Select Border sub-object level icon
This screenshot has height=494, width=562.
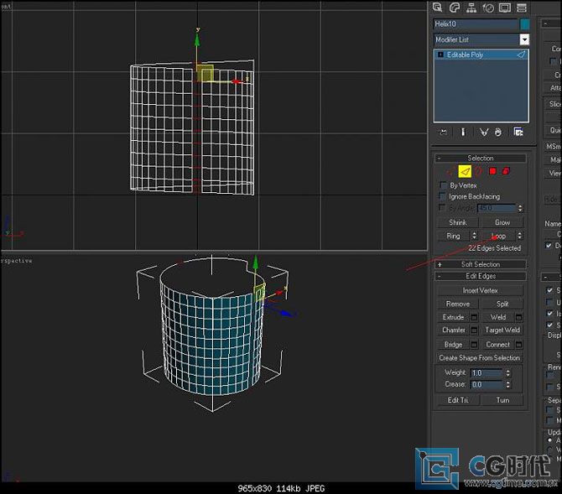(x=478, y=172)
